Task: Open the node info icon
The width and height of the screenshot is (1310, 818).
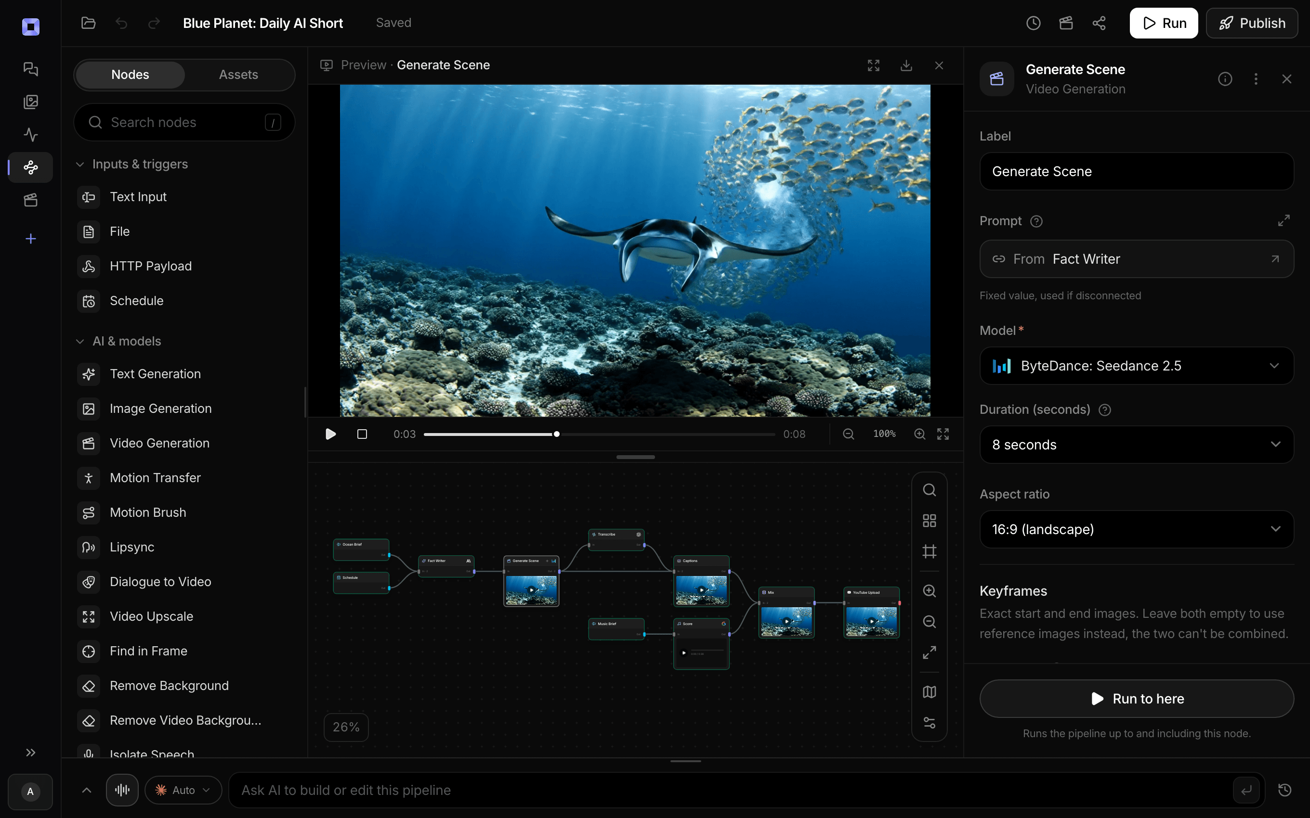Action: pos(1225,79)
